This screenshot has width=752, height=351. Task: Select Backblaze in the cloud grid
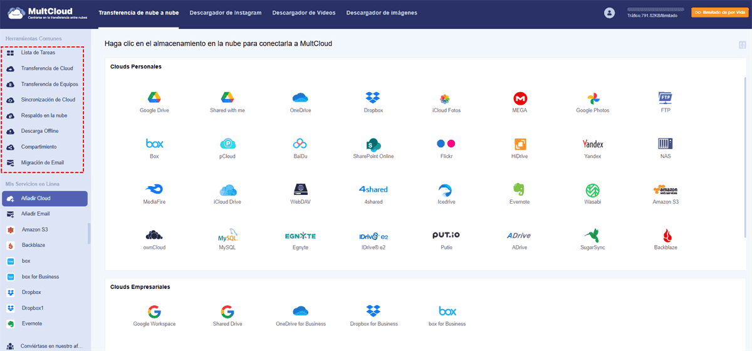pyautogui.click(x=666, y=239)
